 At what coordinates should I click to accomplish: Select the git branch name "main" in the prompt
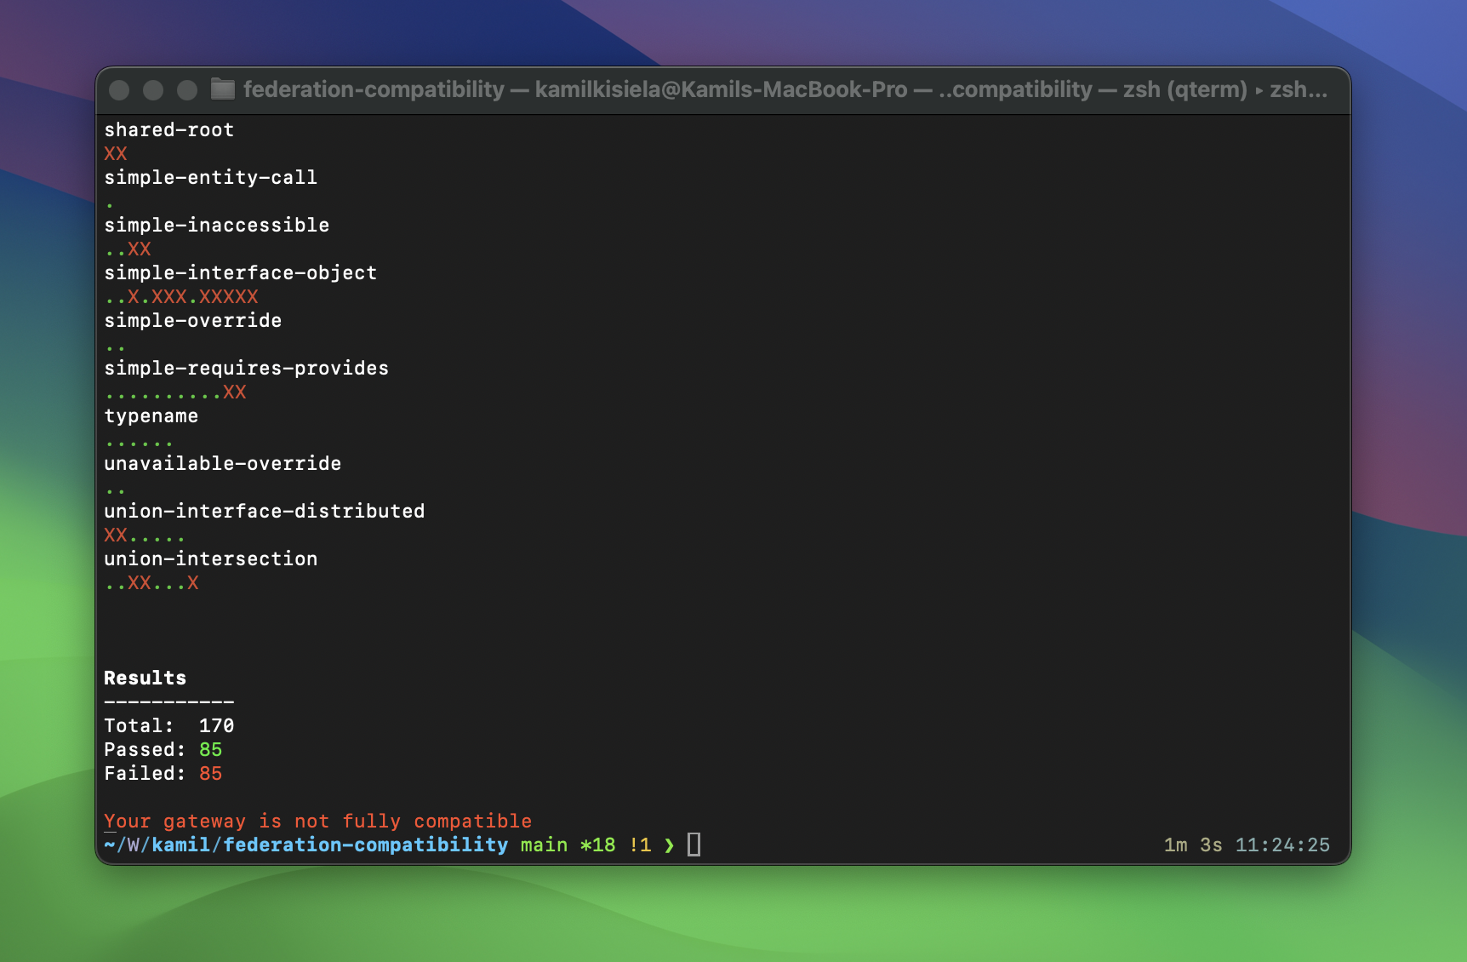click(x=544, y=845)
